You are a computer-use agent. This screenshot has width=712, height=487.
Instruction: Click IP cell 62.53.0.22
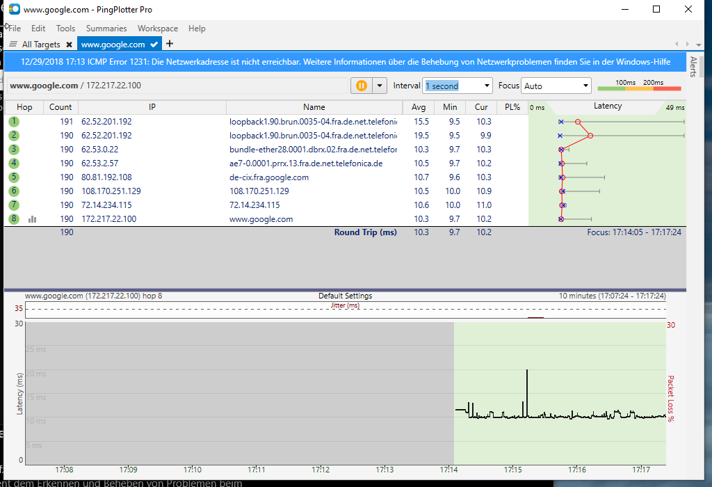pos(100,149)
